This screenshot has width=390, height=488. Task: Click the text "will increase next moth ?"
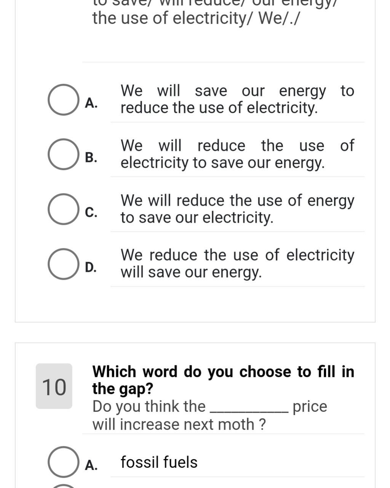tap(179, 424)
